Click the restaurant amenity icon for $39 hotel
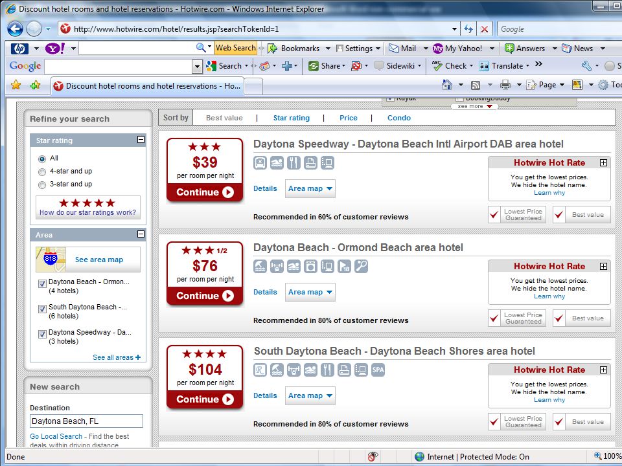622x466 pixels. coord(294,163)
